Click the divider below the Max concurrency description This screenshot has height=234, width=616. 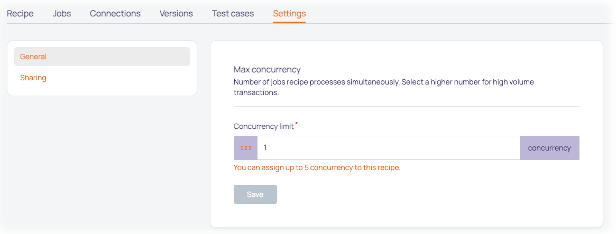point(407,106)
